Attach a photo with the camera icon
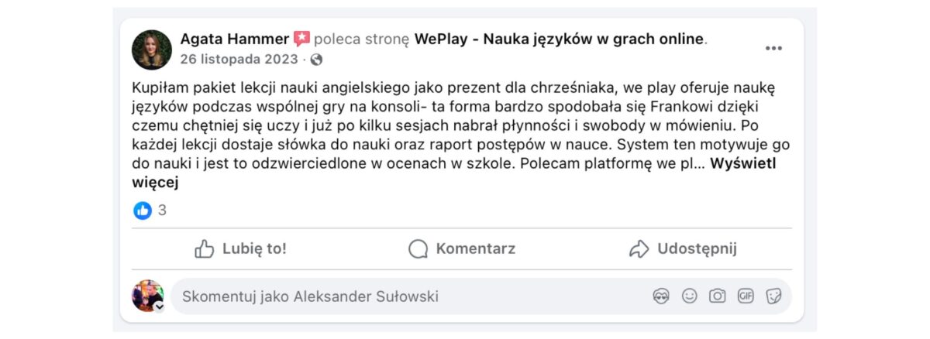930x339 pixels. tap(718, 296)
